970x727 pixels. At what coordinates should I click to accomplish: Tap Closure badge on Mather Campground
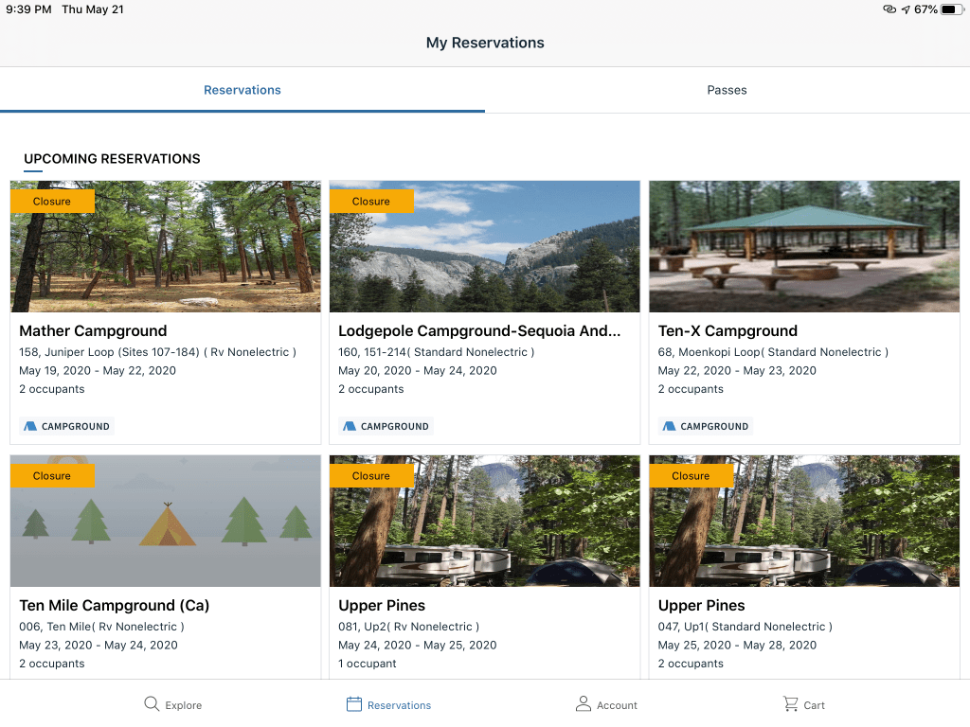[52, 202]
